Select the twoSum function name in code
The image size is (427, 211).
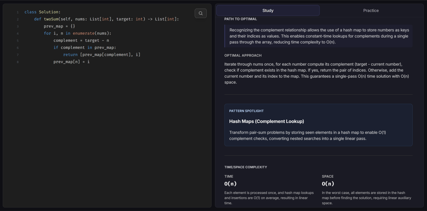(x=51, y=19)
